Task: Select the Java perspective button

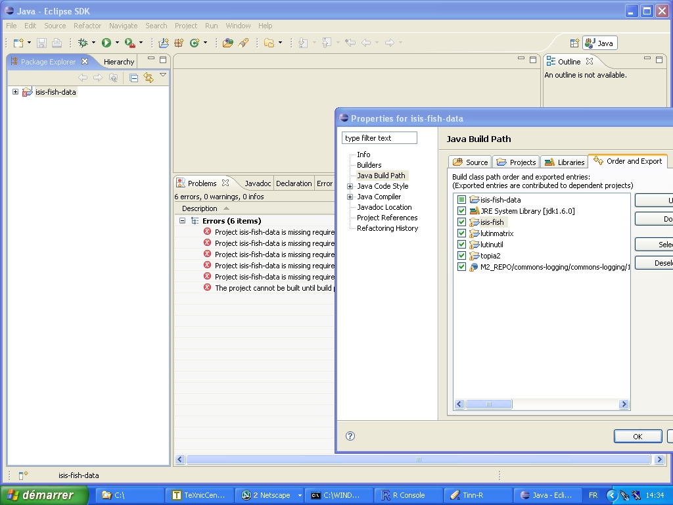Action: click(x=599, y=43)
